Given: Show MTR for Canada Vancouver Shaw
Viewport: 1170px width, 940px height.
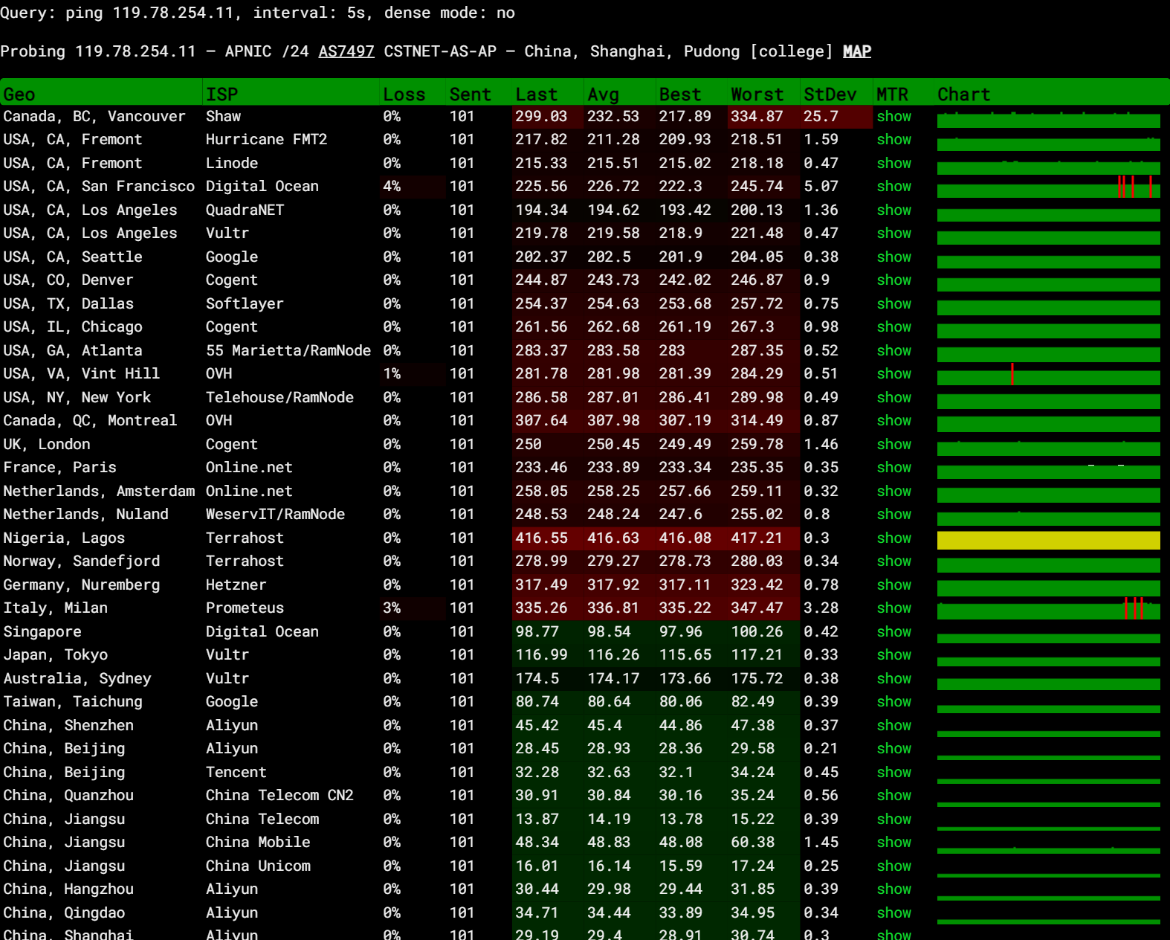Looking at the screenshot, I should 893,117.
